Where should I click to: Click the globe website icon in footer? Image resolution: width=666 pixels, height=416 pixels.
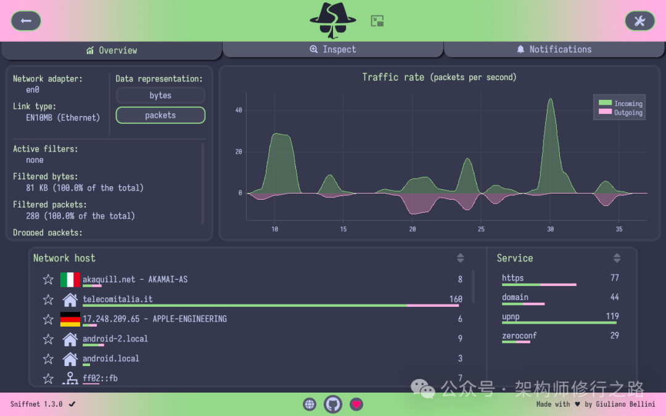tap(310, 404)
